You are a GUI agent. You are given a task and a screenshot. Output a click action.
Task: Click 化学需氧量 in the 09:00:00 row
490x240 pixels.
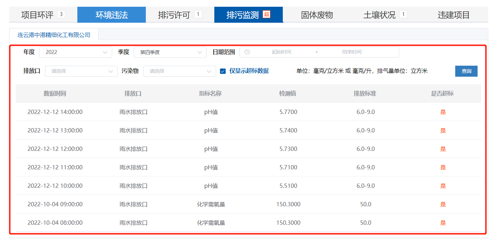[x=211, y=204]
